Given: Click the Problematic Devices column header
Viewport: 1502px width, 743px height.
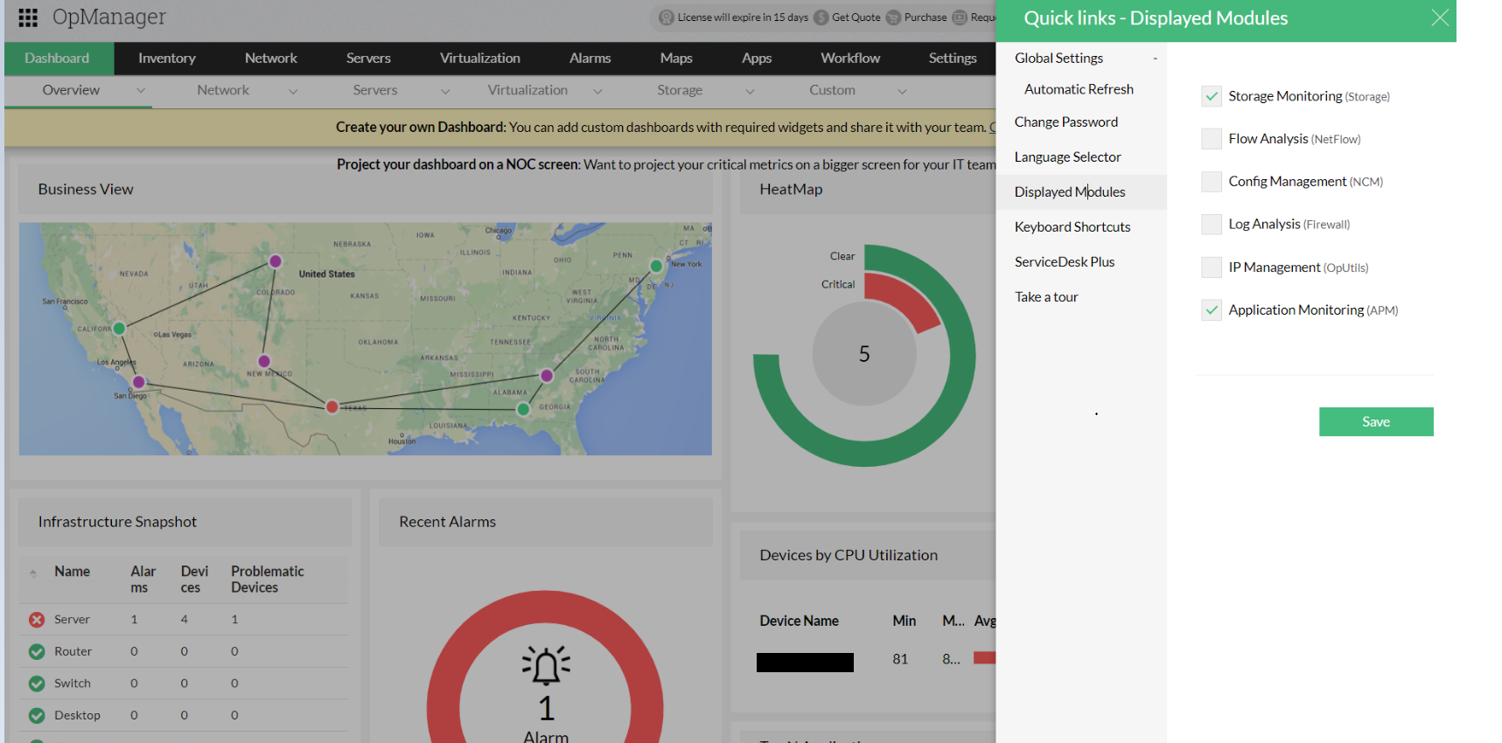Looking at the screenshot, I should (x=268, y=580).
